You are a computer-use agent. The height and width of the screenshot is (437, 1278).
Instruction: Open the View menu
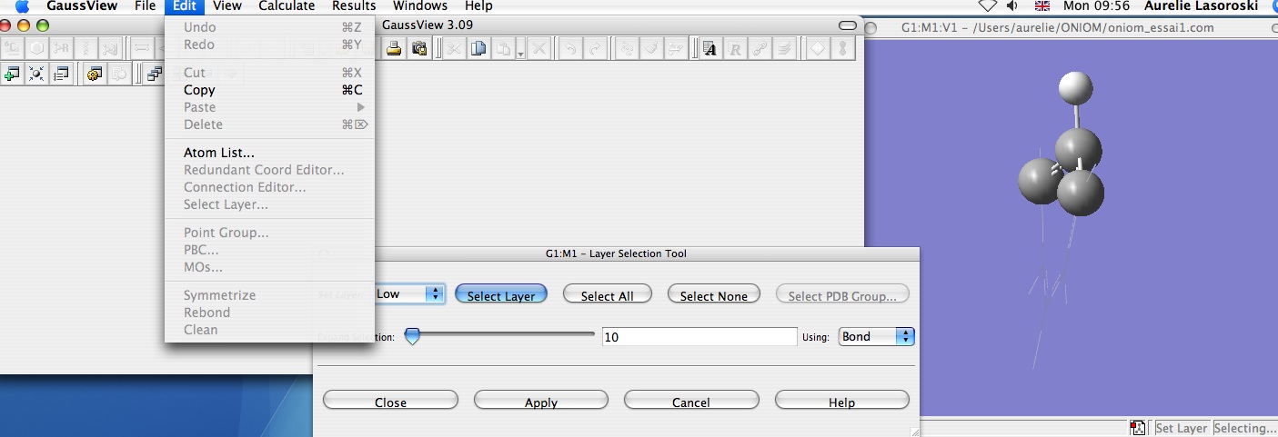(x=227, y=5)
